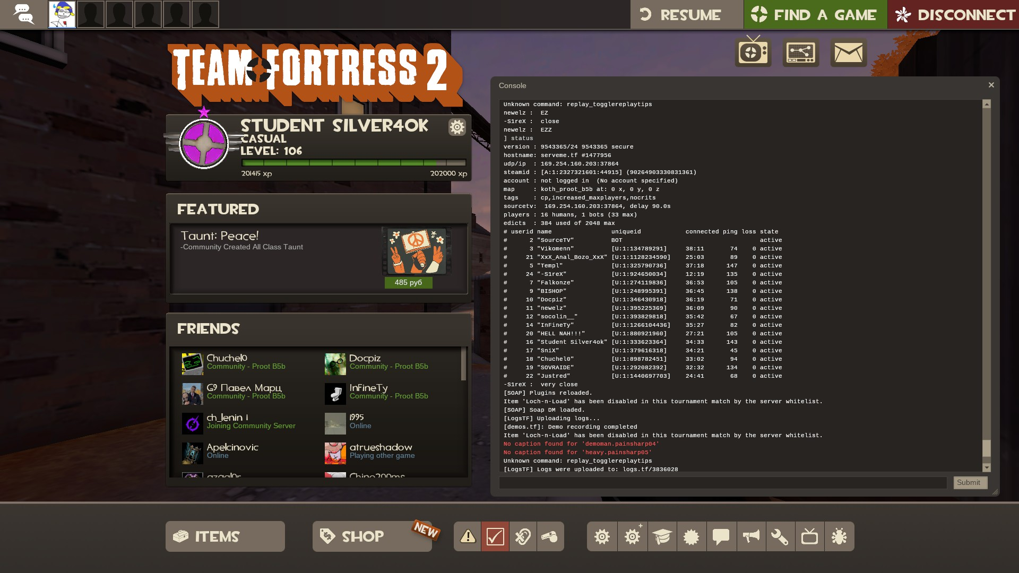Viewport: 1019px width, 573px height.
Task: Open the training graduation cap icon
Action: pos(662,536)
